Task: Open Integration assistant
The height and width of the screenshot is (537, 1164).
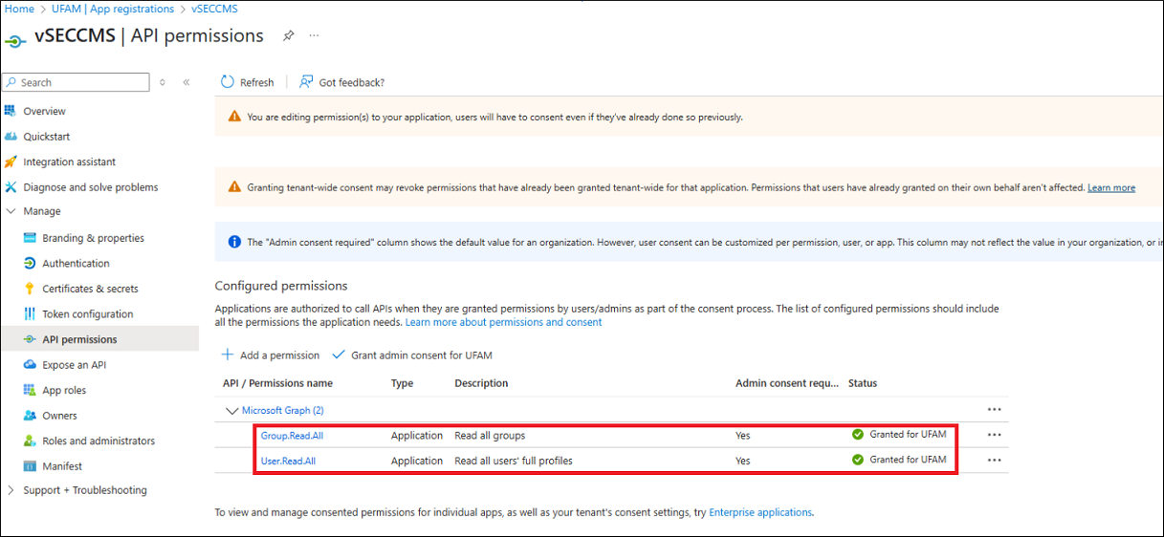Action: click(x=69, y=162)
